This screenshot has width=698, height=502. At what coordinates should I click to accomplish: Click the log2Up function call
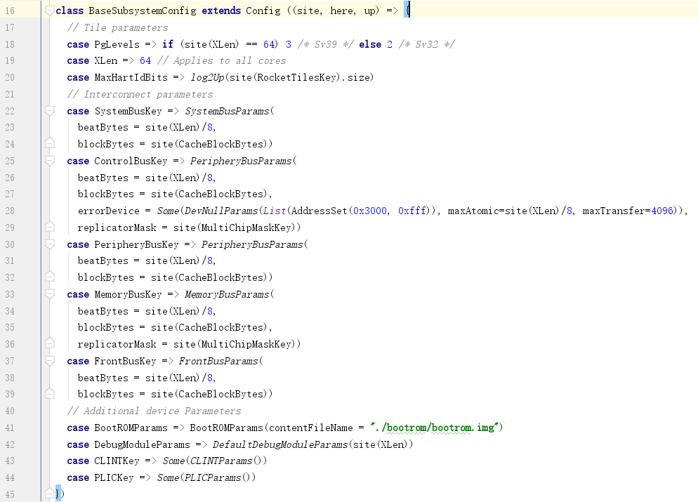(x=207, y=77)
